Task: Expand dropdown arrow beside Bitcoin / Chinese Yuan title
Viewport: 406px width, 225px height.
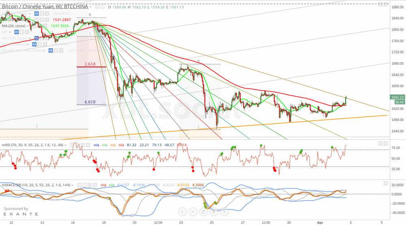Action: (91, 7)
